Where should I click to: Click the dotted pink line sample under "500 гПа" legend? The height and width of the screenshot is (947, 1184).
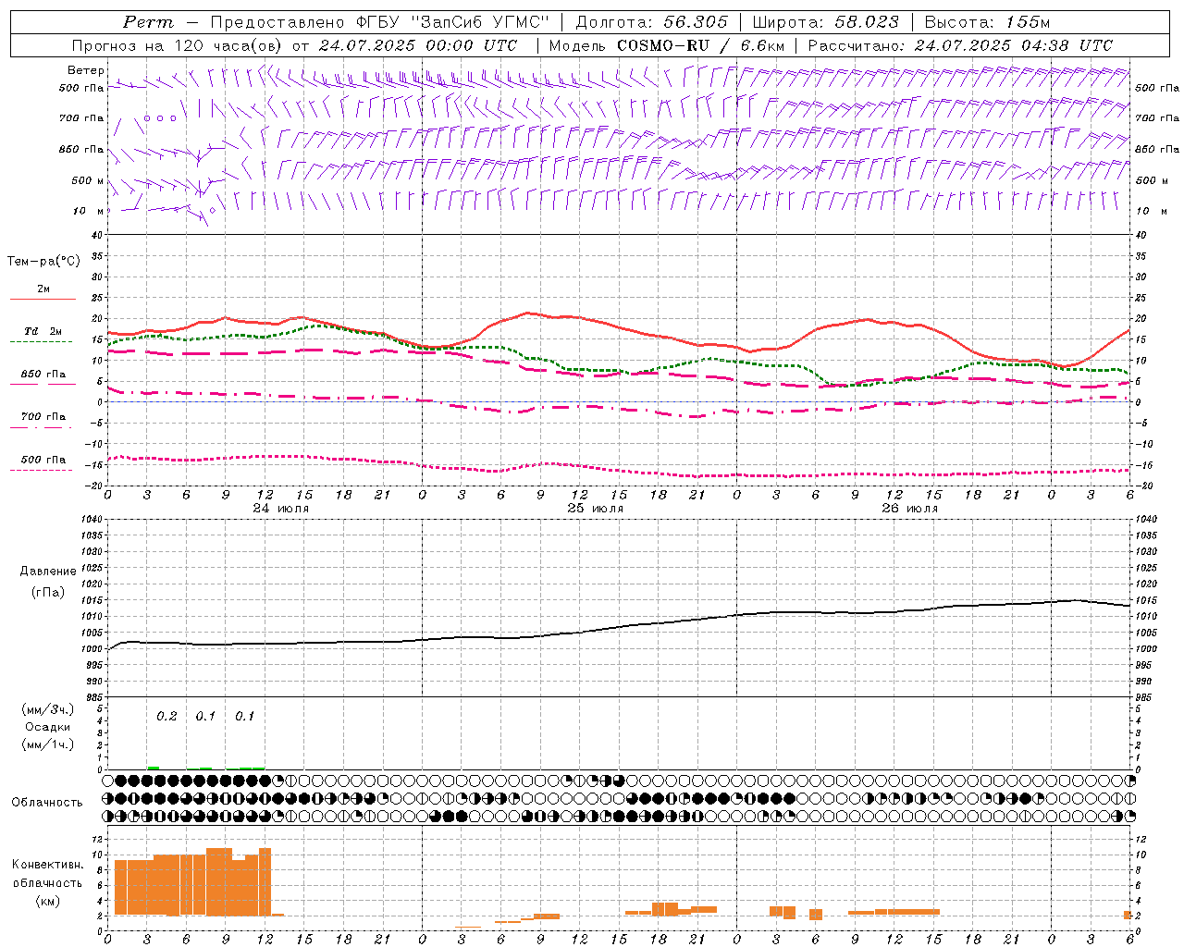tap(41, 470)
